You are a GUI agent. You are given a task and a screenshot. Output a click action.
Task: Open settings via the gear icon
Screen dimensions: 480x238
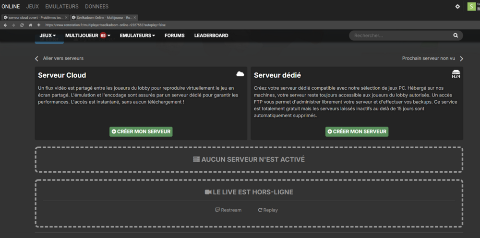(x=457, y=7)
